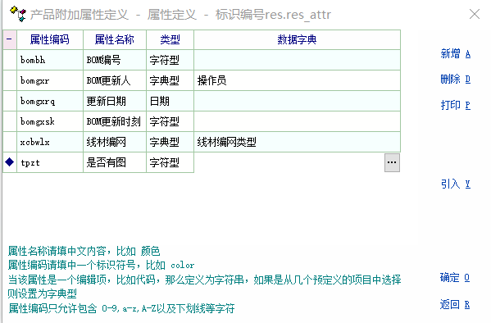This screenshot has width=491, height=323.
Task: Click 打印 P to print list
Action: (x=456, y=105)
